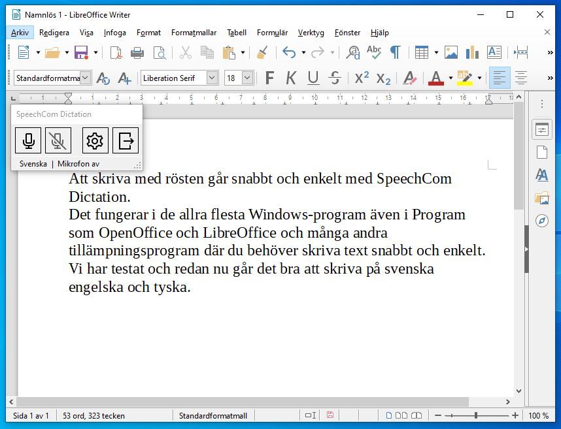Open the Formatmallar menu

tap(194, 33)
